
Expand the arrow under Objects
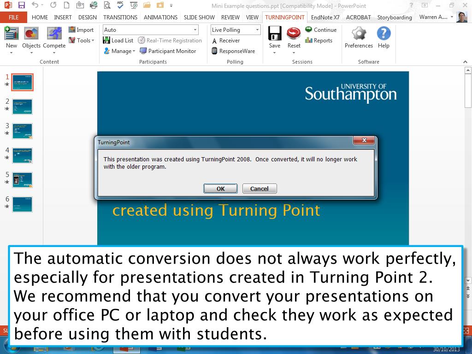click(31, 53)
